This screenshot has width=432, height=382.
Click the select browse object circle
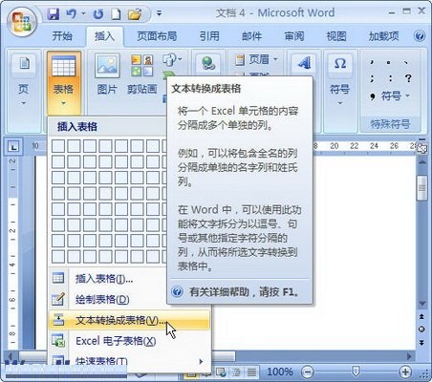click(x=421, y=329)
